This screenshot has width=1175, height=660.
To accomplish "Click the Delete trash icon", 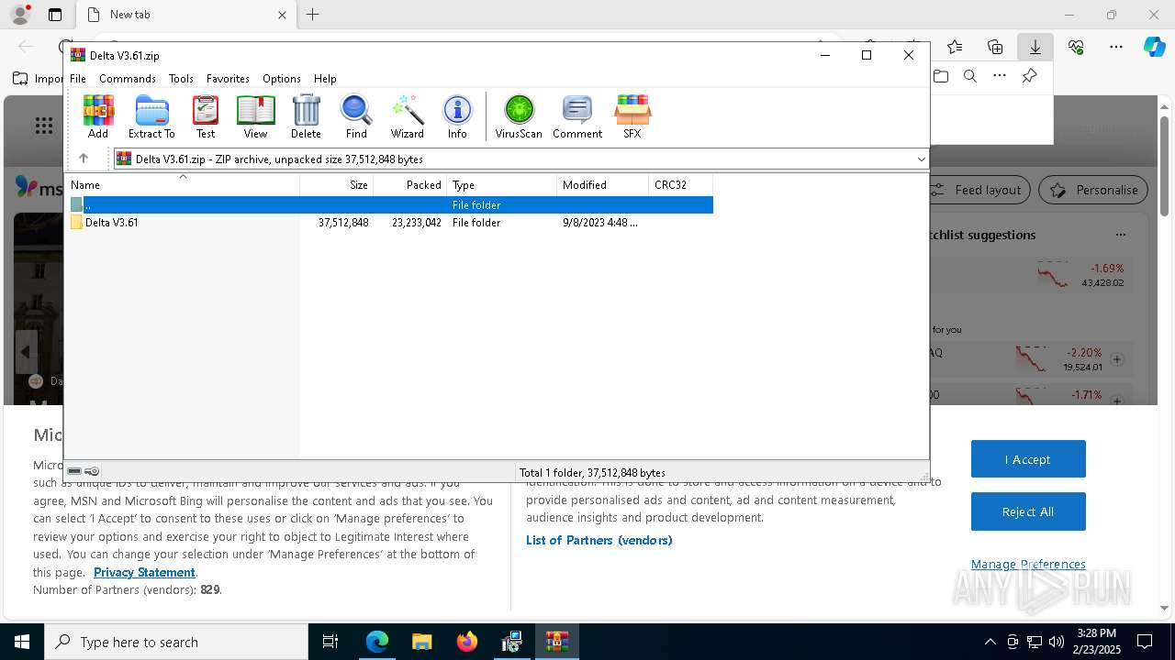I will click(306, 116).
